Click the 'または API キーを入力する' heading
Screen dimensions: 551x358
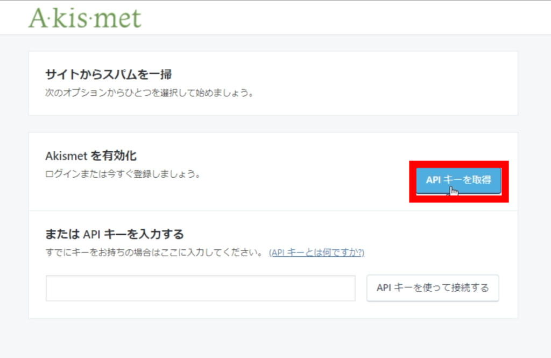click(x=115, y=234)
